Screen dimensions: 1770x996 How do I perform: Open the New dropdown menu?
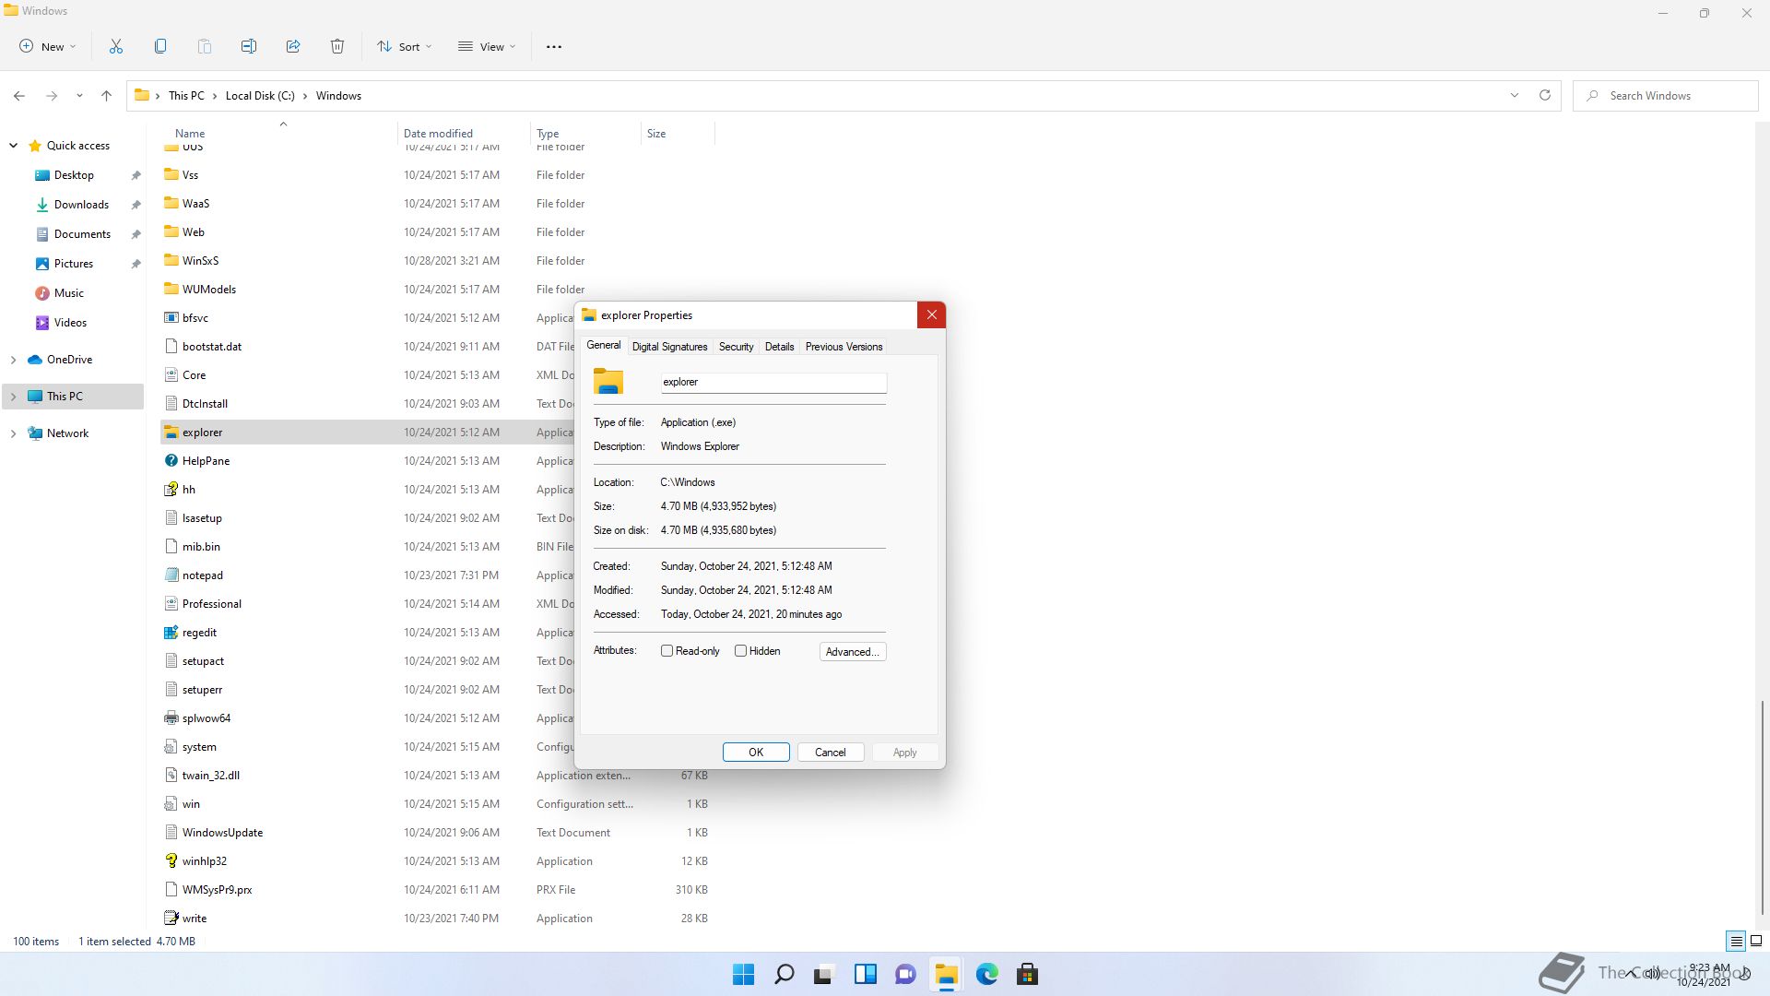click(48, 46)
